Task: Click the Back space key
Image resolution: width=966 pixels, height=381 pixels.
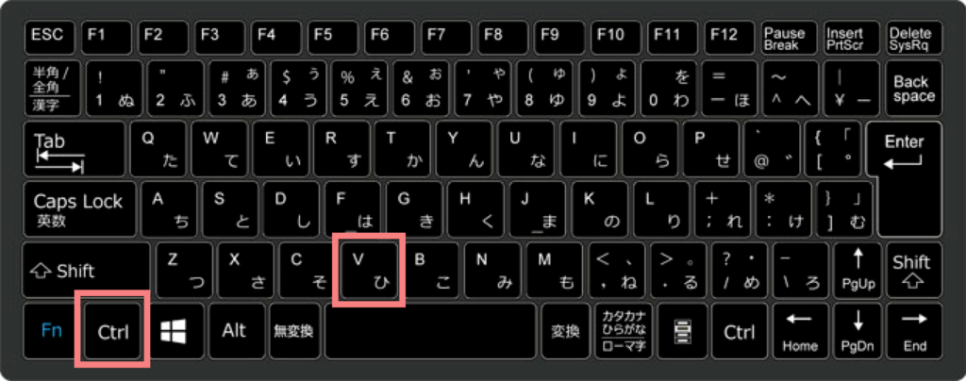Action: point(915,88)
